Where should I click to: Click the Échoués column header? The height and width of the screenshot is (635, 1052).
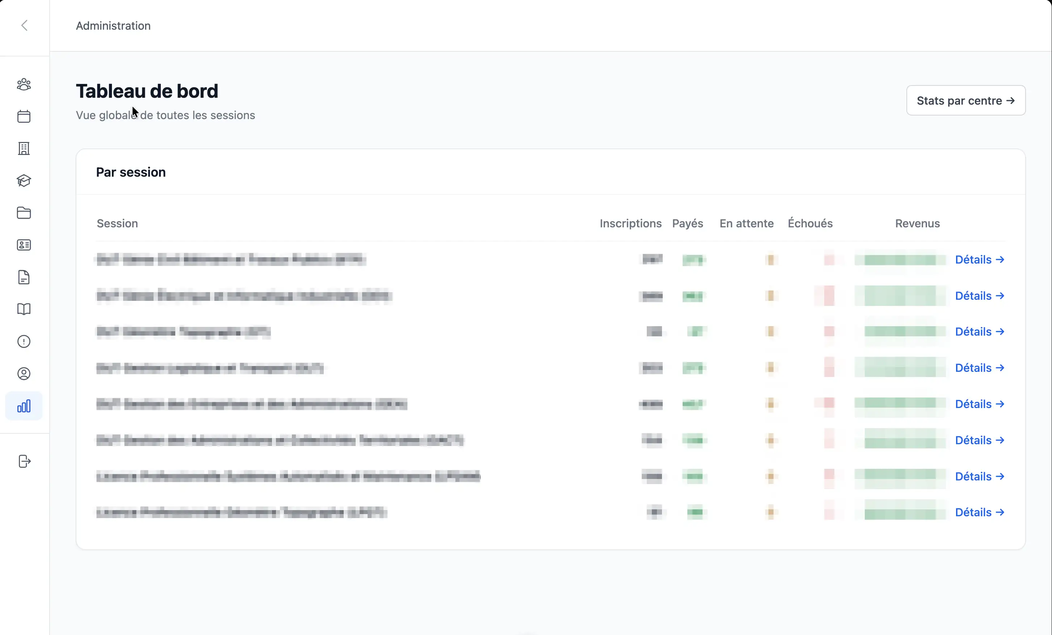pos(810,223)
